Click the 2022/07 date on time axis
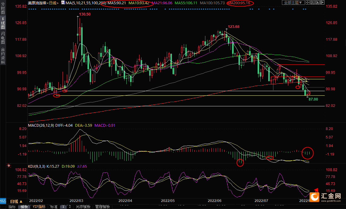The height and width of the screenshot is (209, 346). pyautogui.click(x=261, y=200)
